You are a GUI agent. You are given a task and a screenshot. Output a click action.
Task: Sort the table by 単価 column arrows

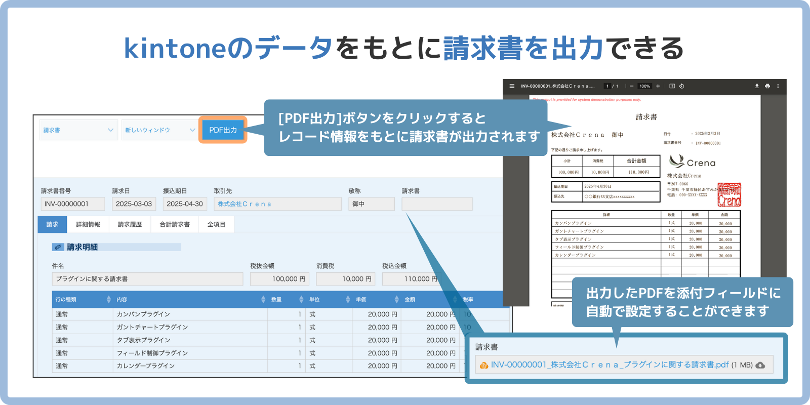coord(397,299)
